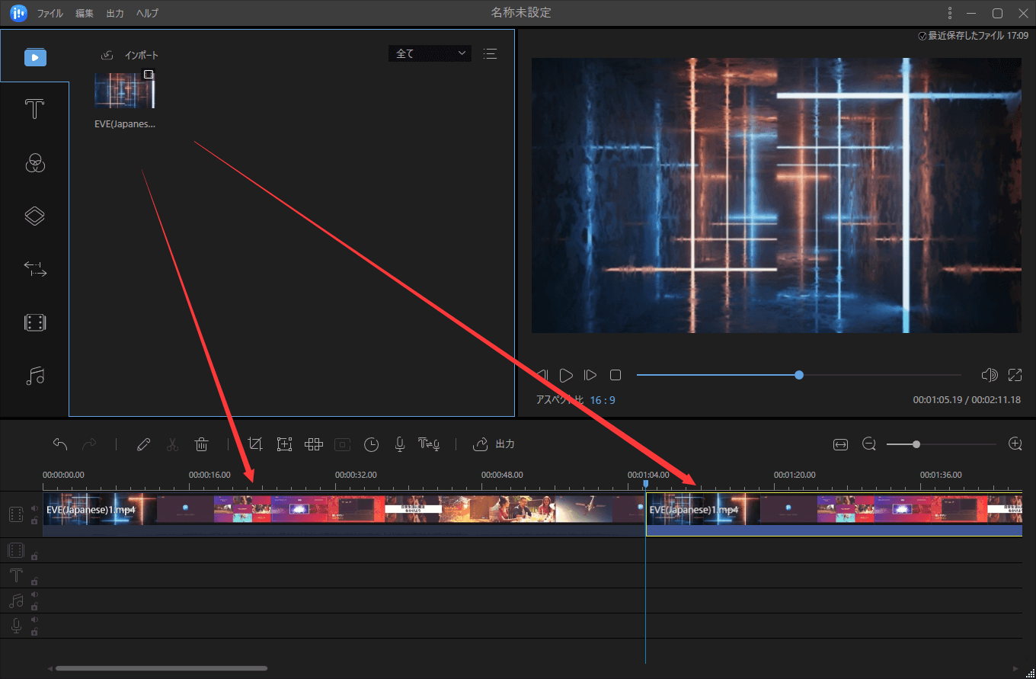Open the ファイル menu
Viewport: 1036px width, 679px height.
point(50,14)
